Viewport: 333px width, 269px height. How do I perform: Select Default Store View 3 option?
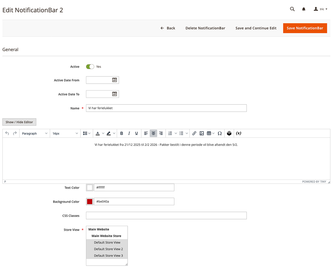[x=108, y=255]
